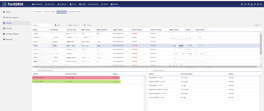Open the user profile icon
264x111 pixels.
pos(258,4)
